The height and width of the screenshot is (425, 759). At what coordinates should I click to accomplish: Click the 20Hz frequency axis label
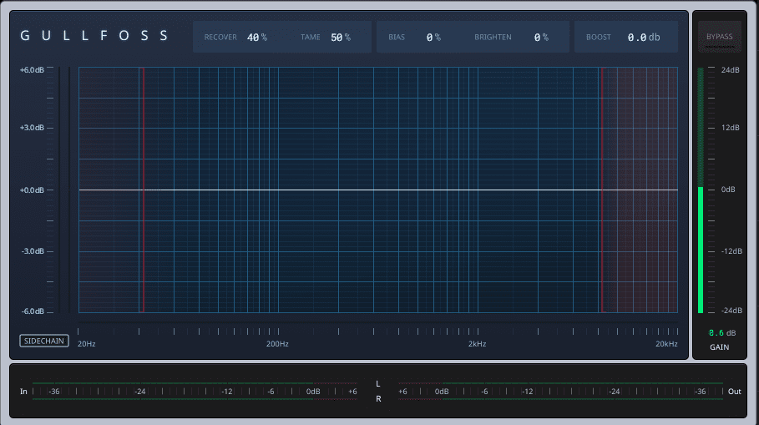[87, 344]
